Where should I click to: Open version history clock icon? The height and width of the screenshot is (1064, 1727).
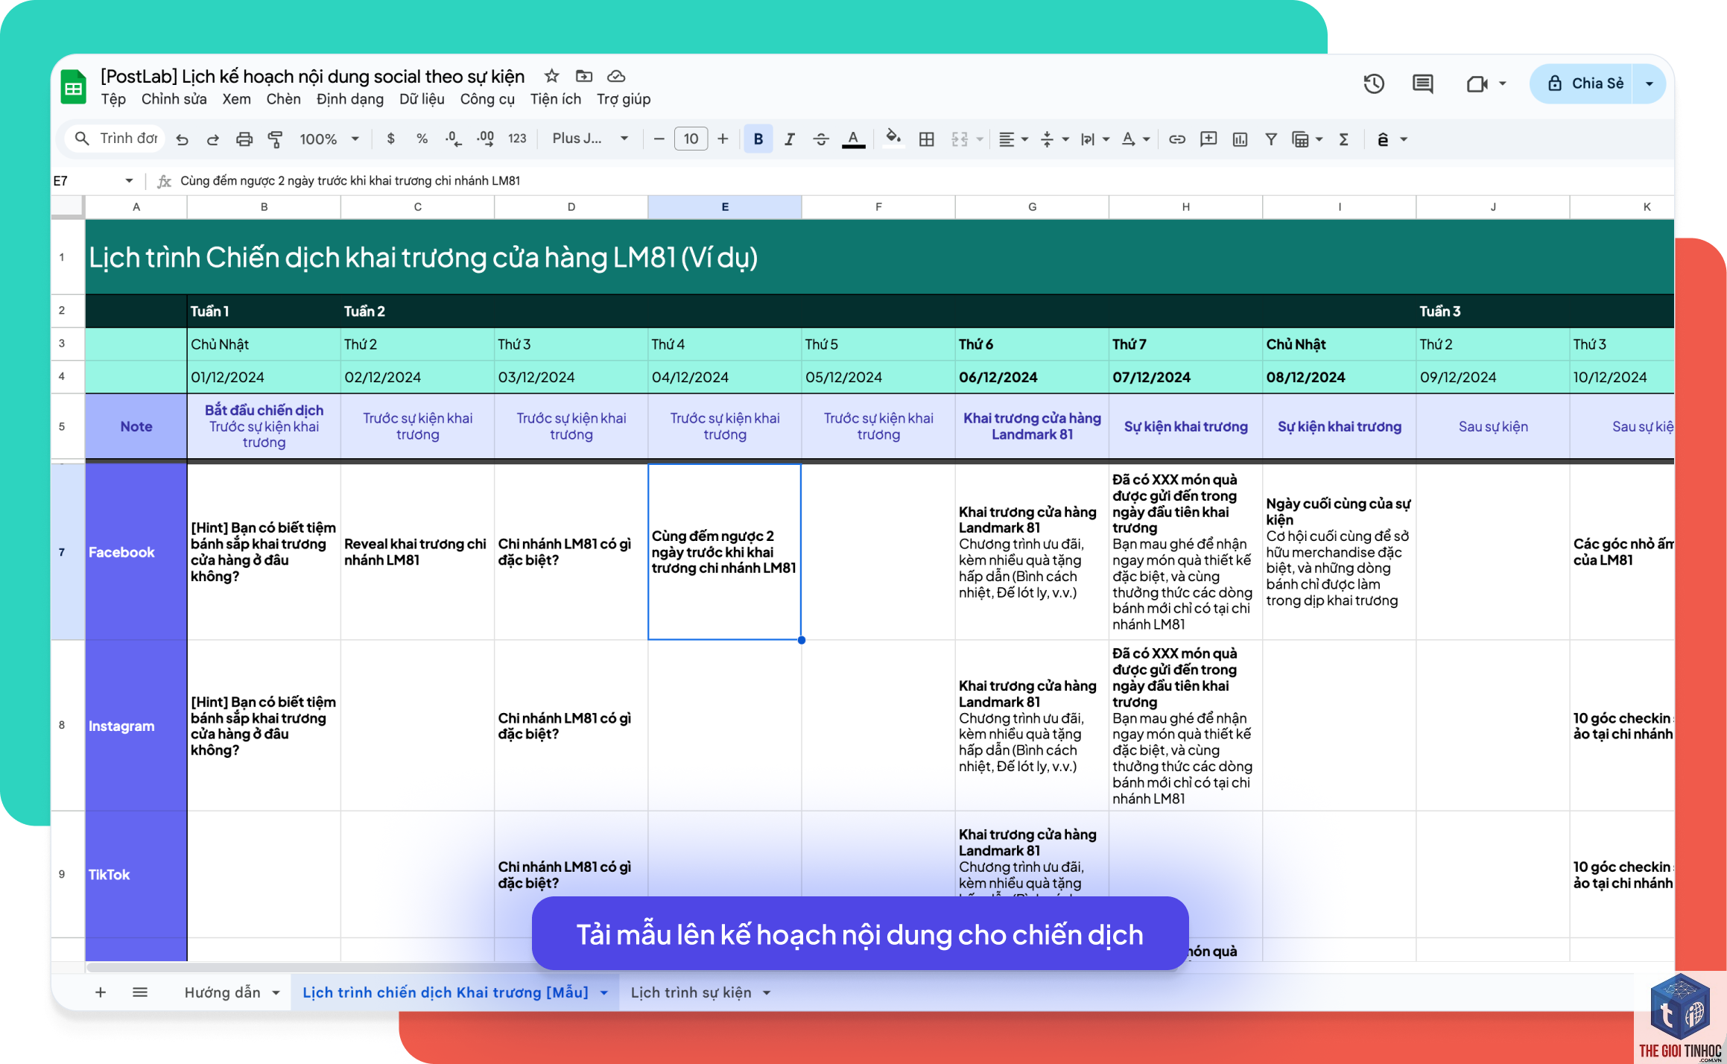tap(1374, 83)
